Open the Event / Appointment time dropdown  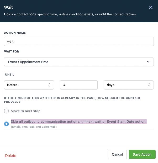coord(79,62)
